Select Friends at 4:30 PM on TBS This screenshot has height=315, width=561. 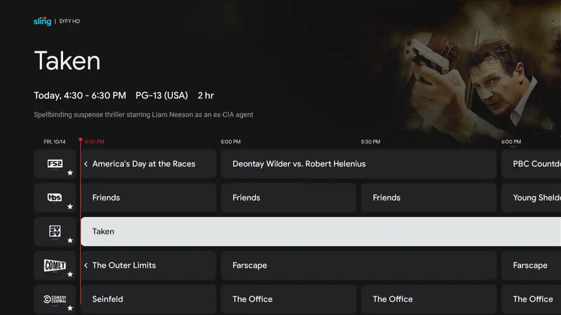pos(149,197)
